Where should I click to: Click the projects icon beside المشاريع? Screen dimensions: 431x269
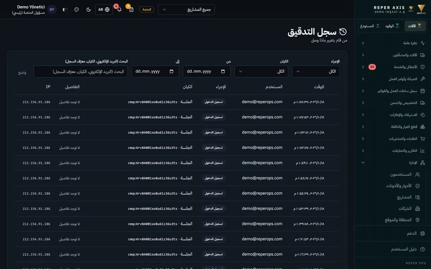(x=418, y=197)
